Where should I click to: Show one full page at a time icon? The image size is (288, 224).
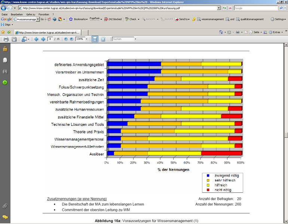tap(103, 39)
